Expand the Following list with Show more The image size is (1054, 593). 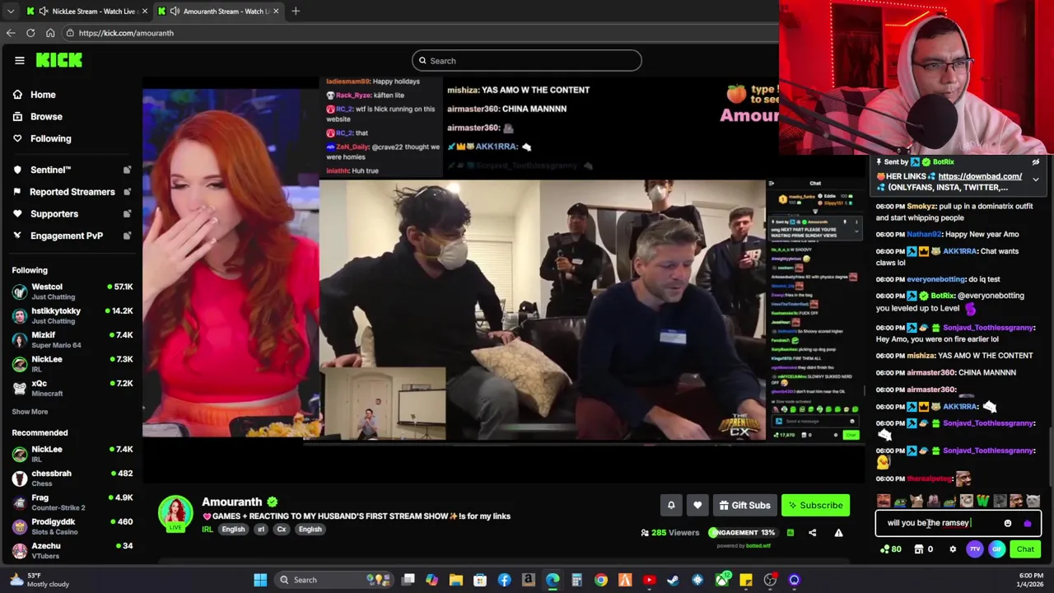coord(30,412)
